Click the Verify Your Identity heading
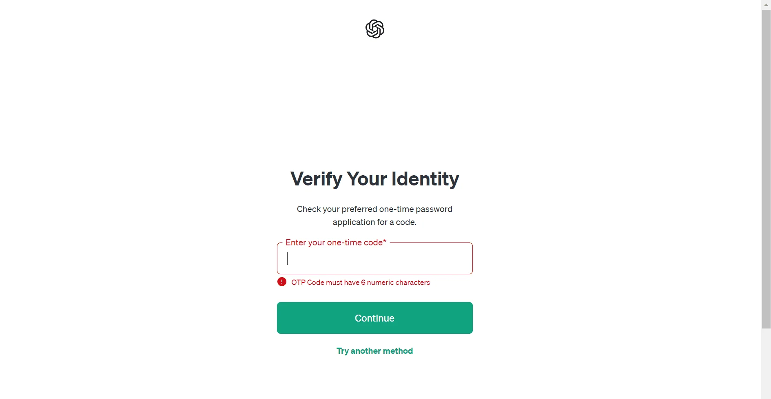This screenshot has width=771, height=399. click(374, 179)
